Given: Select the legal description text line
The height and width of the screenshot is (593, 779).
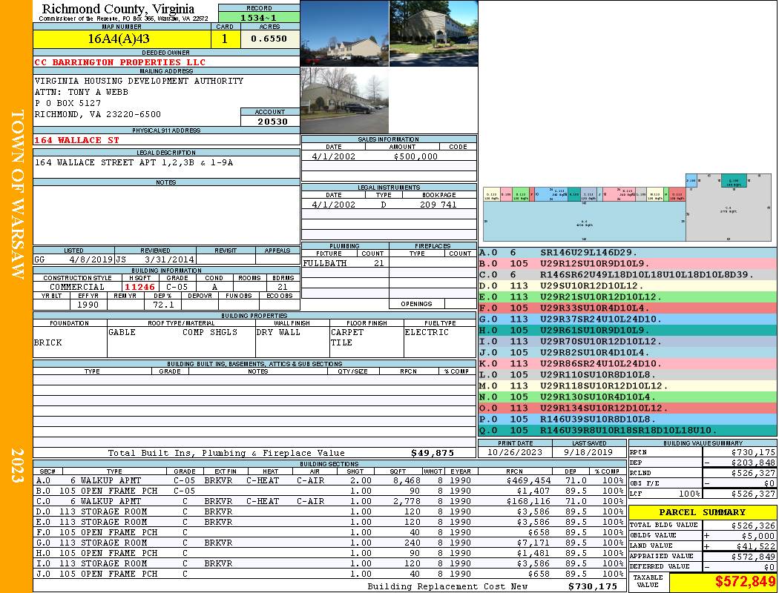Looking at the screenshot, I should click(134, 162).
